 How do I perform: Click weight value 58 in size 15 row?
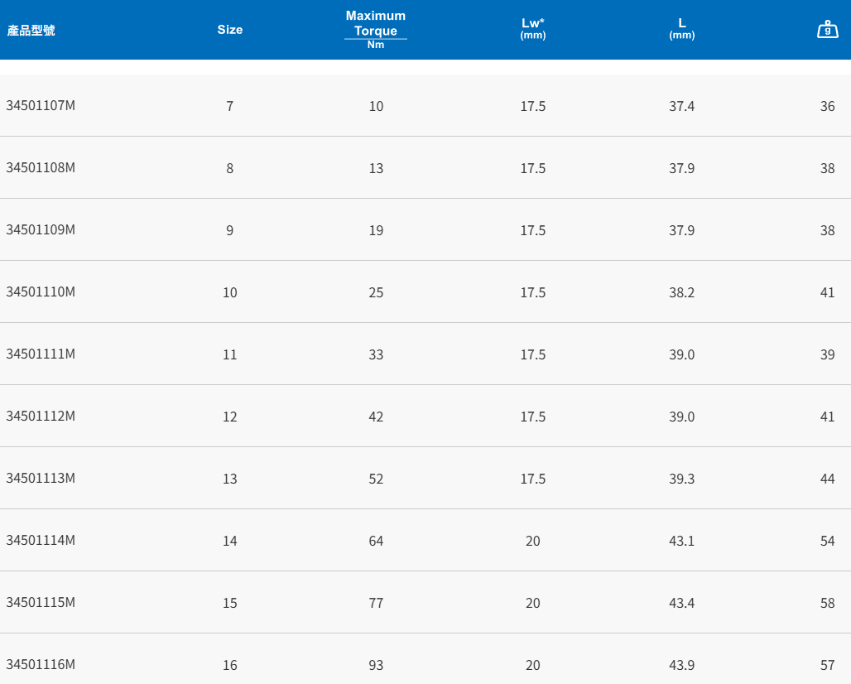click(827, 603)
